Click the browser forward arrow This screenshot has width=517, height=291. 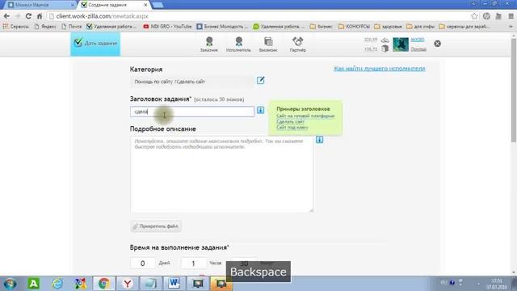[18, 16]
